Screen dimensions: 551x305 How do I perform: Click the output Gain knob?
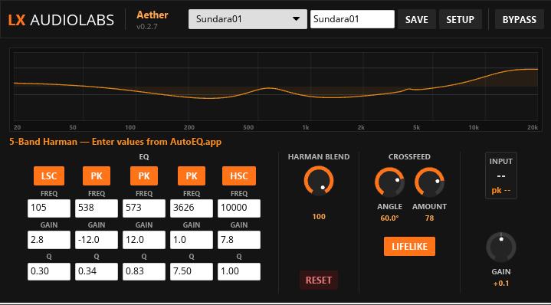501,247
